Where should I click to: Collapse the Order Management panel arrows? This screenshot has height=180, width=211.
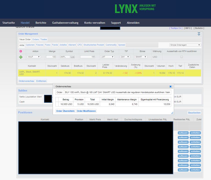(199, 34)
